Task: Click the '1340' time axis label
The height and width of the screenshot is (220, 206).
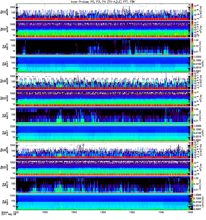Action: coord(161,212)
